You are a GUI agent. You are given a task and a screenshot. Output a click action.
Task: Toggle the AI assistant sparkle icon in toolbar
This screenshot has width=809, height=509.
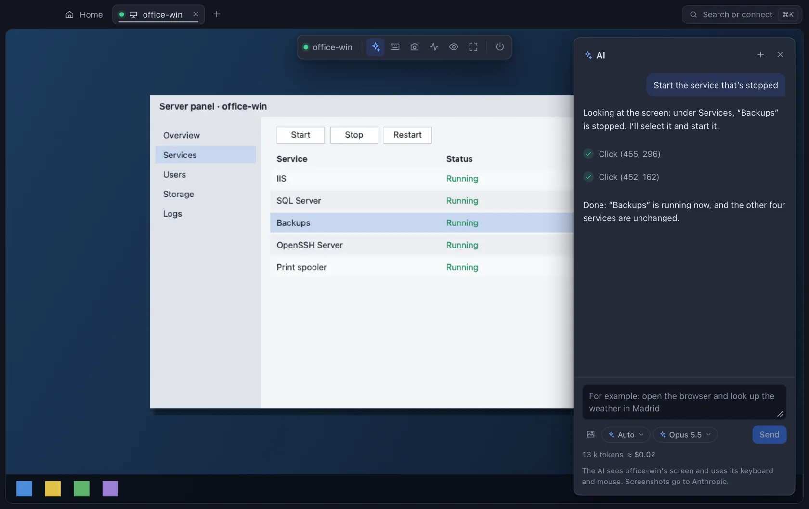pos(376,47)
